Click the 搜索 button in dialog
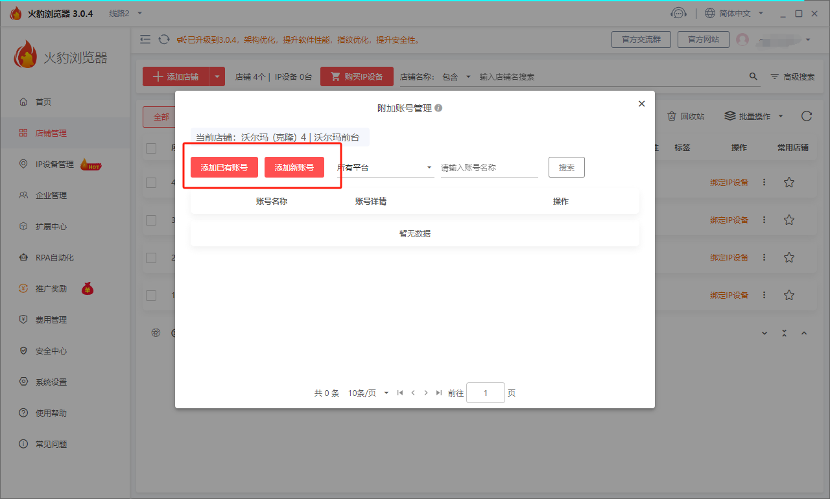830x499 pixels. [x=566, y=167]
